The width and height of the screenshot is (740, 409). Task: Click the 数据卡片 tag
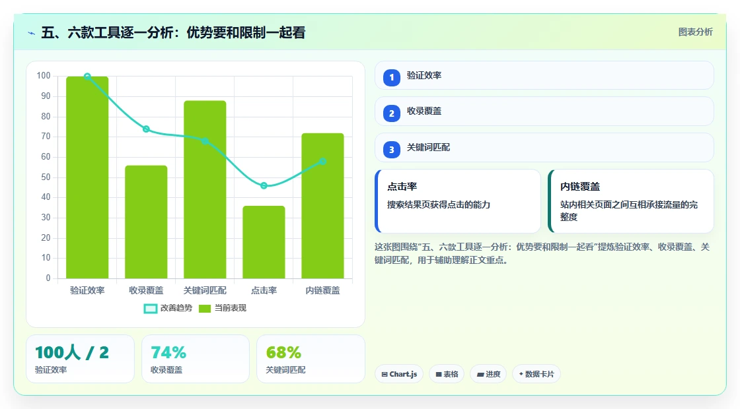(x=536, y=374)
